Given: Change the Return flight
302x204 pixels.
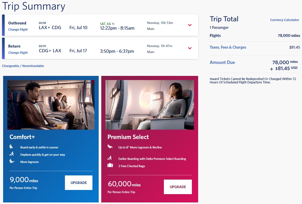Looking at the screenshot, I should click(18, 53).
